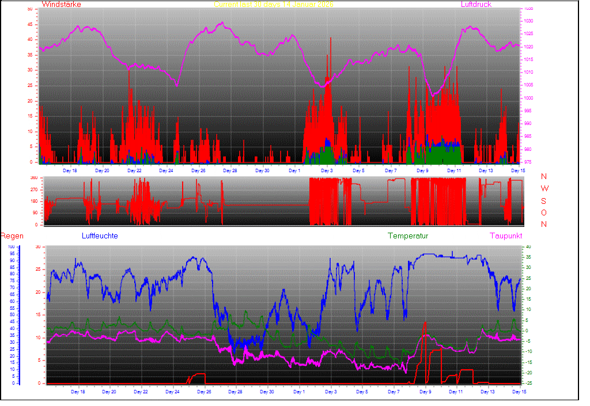Viewport: 590px width, 406px height.
Task: Click the Windstärke label
Action: (x=61, y=5)
